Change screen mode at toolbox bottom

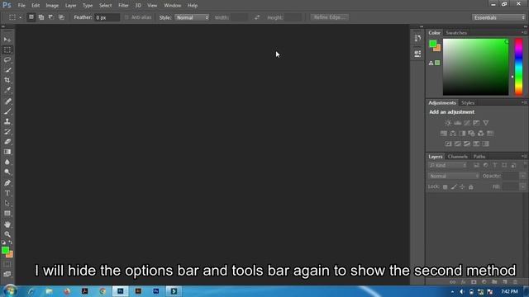point(7,274)
